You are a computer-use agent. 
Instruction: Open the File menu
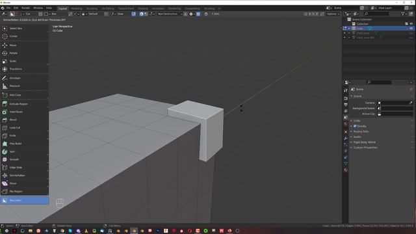tap(8, 8)
